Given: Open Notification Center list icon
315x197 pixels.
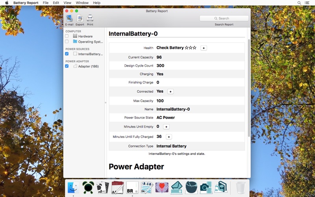Looking at the screenshot, I should coord(307,3).
